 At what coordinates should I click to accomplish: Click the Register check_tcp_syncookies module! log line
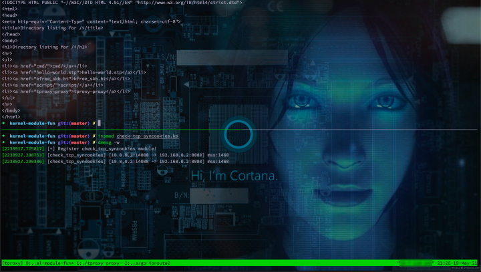(79, 148)
